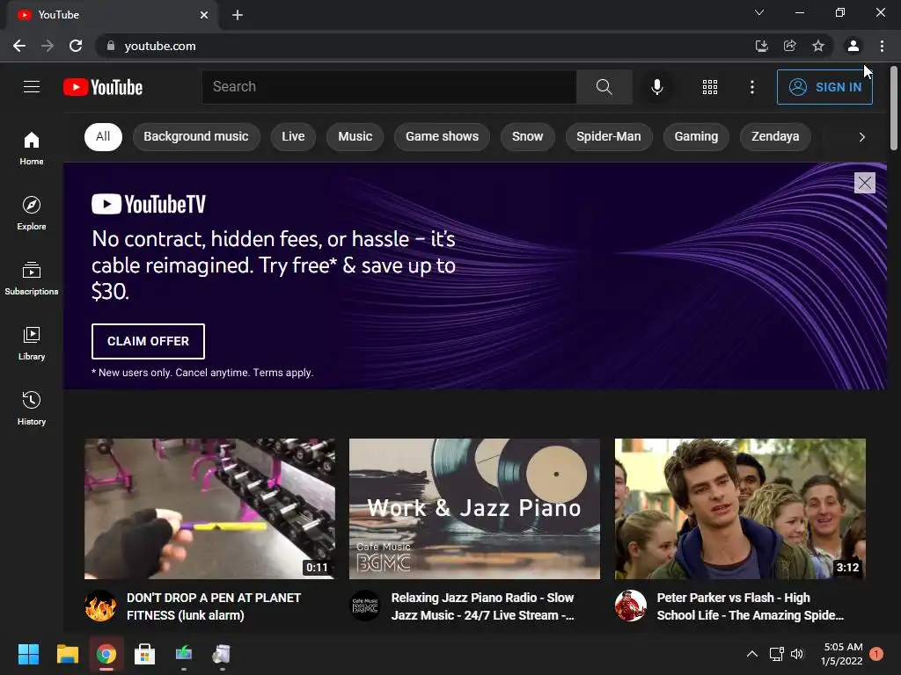Select the Background music chip
Viewport: 901px width, 675px height.
tap(196, 136)
